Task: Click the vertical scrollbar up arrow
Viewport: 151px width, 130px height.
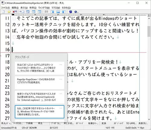Action: tap(149, 19)
